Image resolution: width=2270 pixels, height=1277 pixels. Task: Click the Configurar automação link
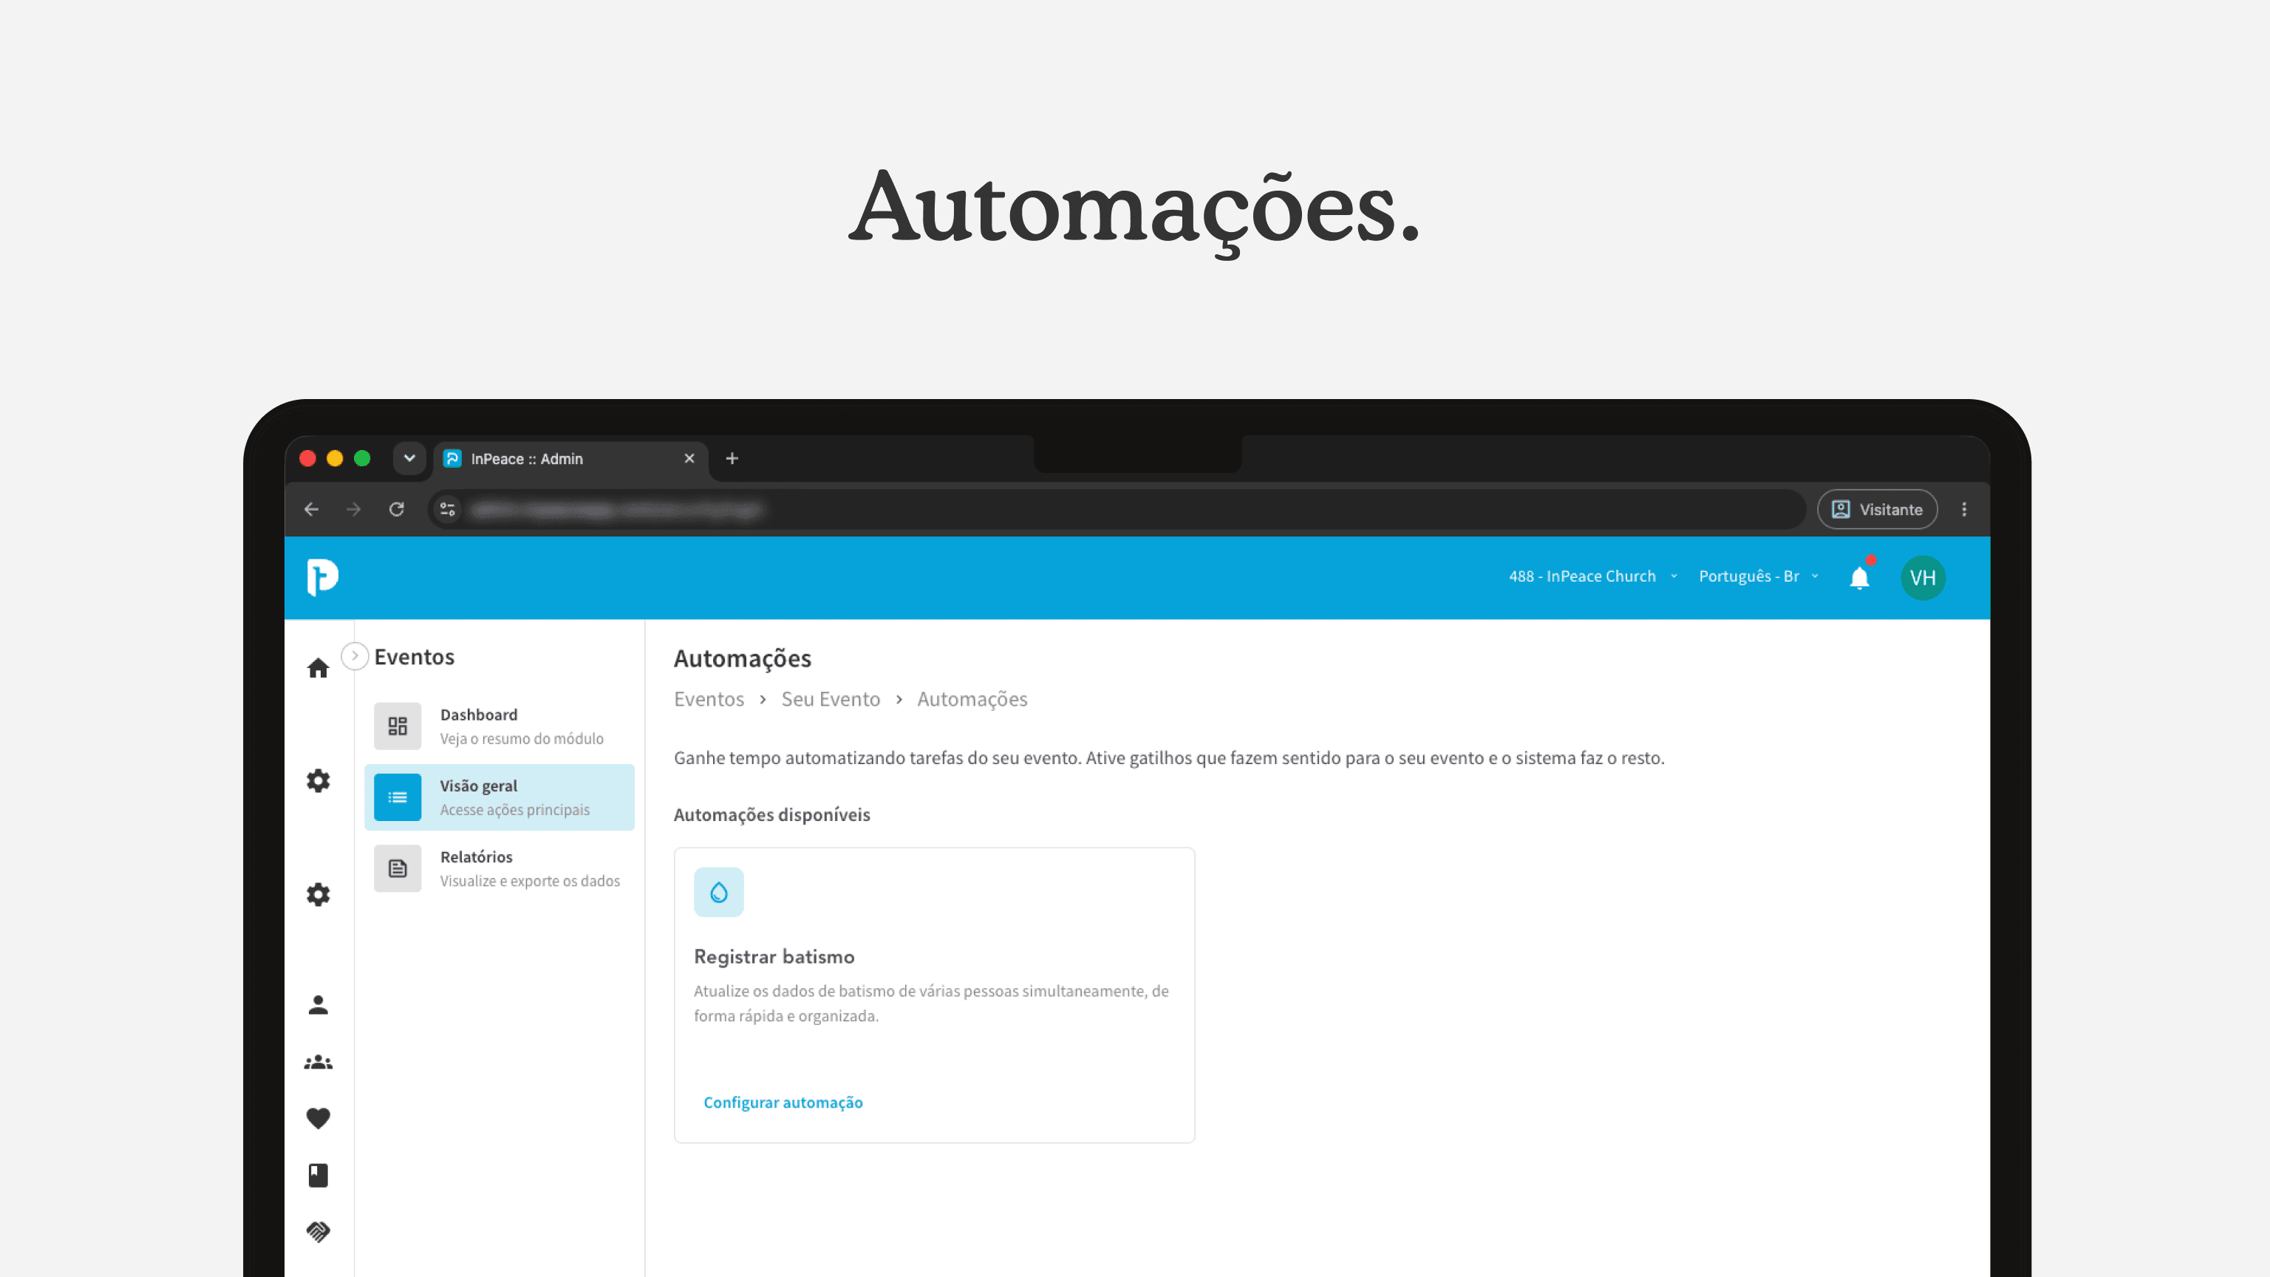pyautogui.click(x=783, y=1103)
